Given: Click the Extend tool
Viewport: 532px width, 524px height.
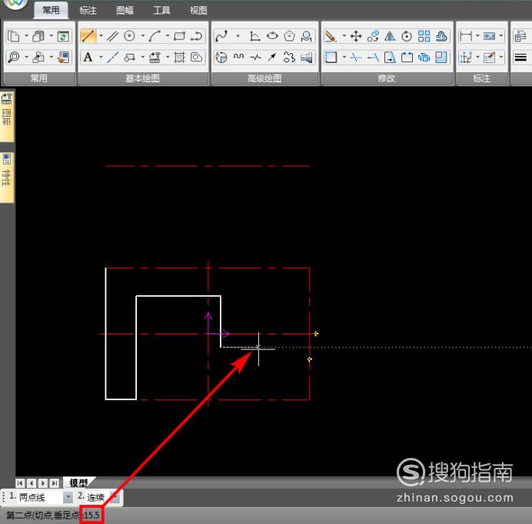Looking at the screenshot, I should click(x=373, y=57).
